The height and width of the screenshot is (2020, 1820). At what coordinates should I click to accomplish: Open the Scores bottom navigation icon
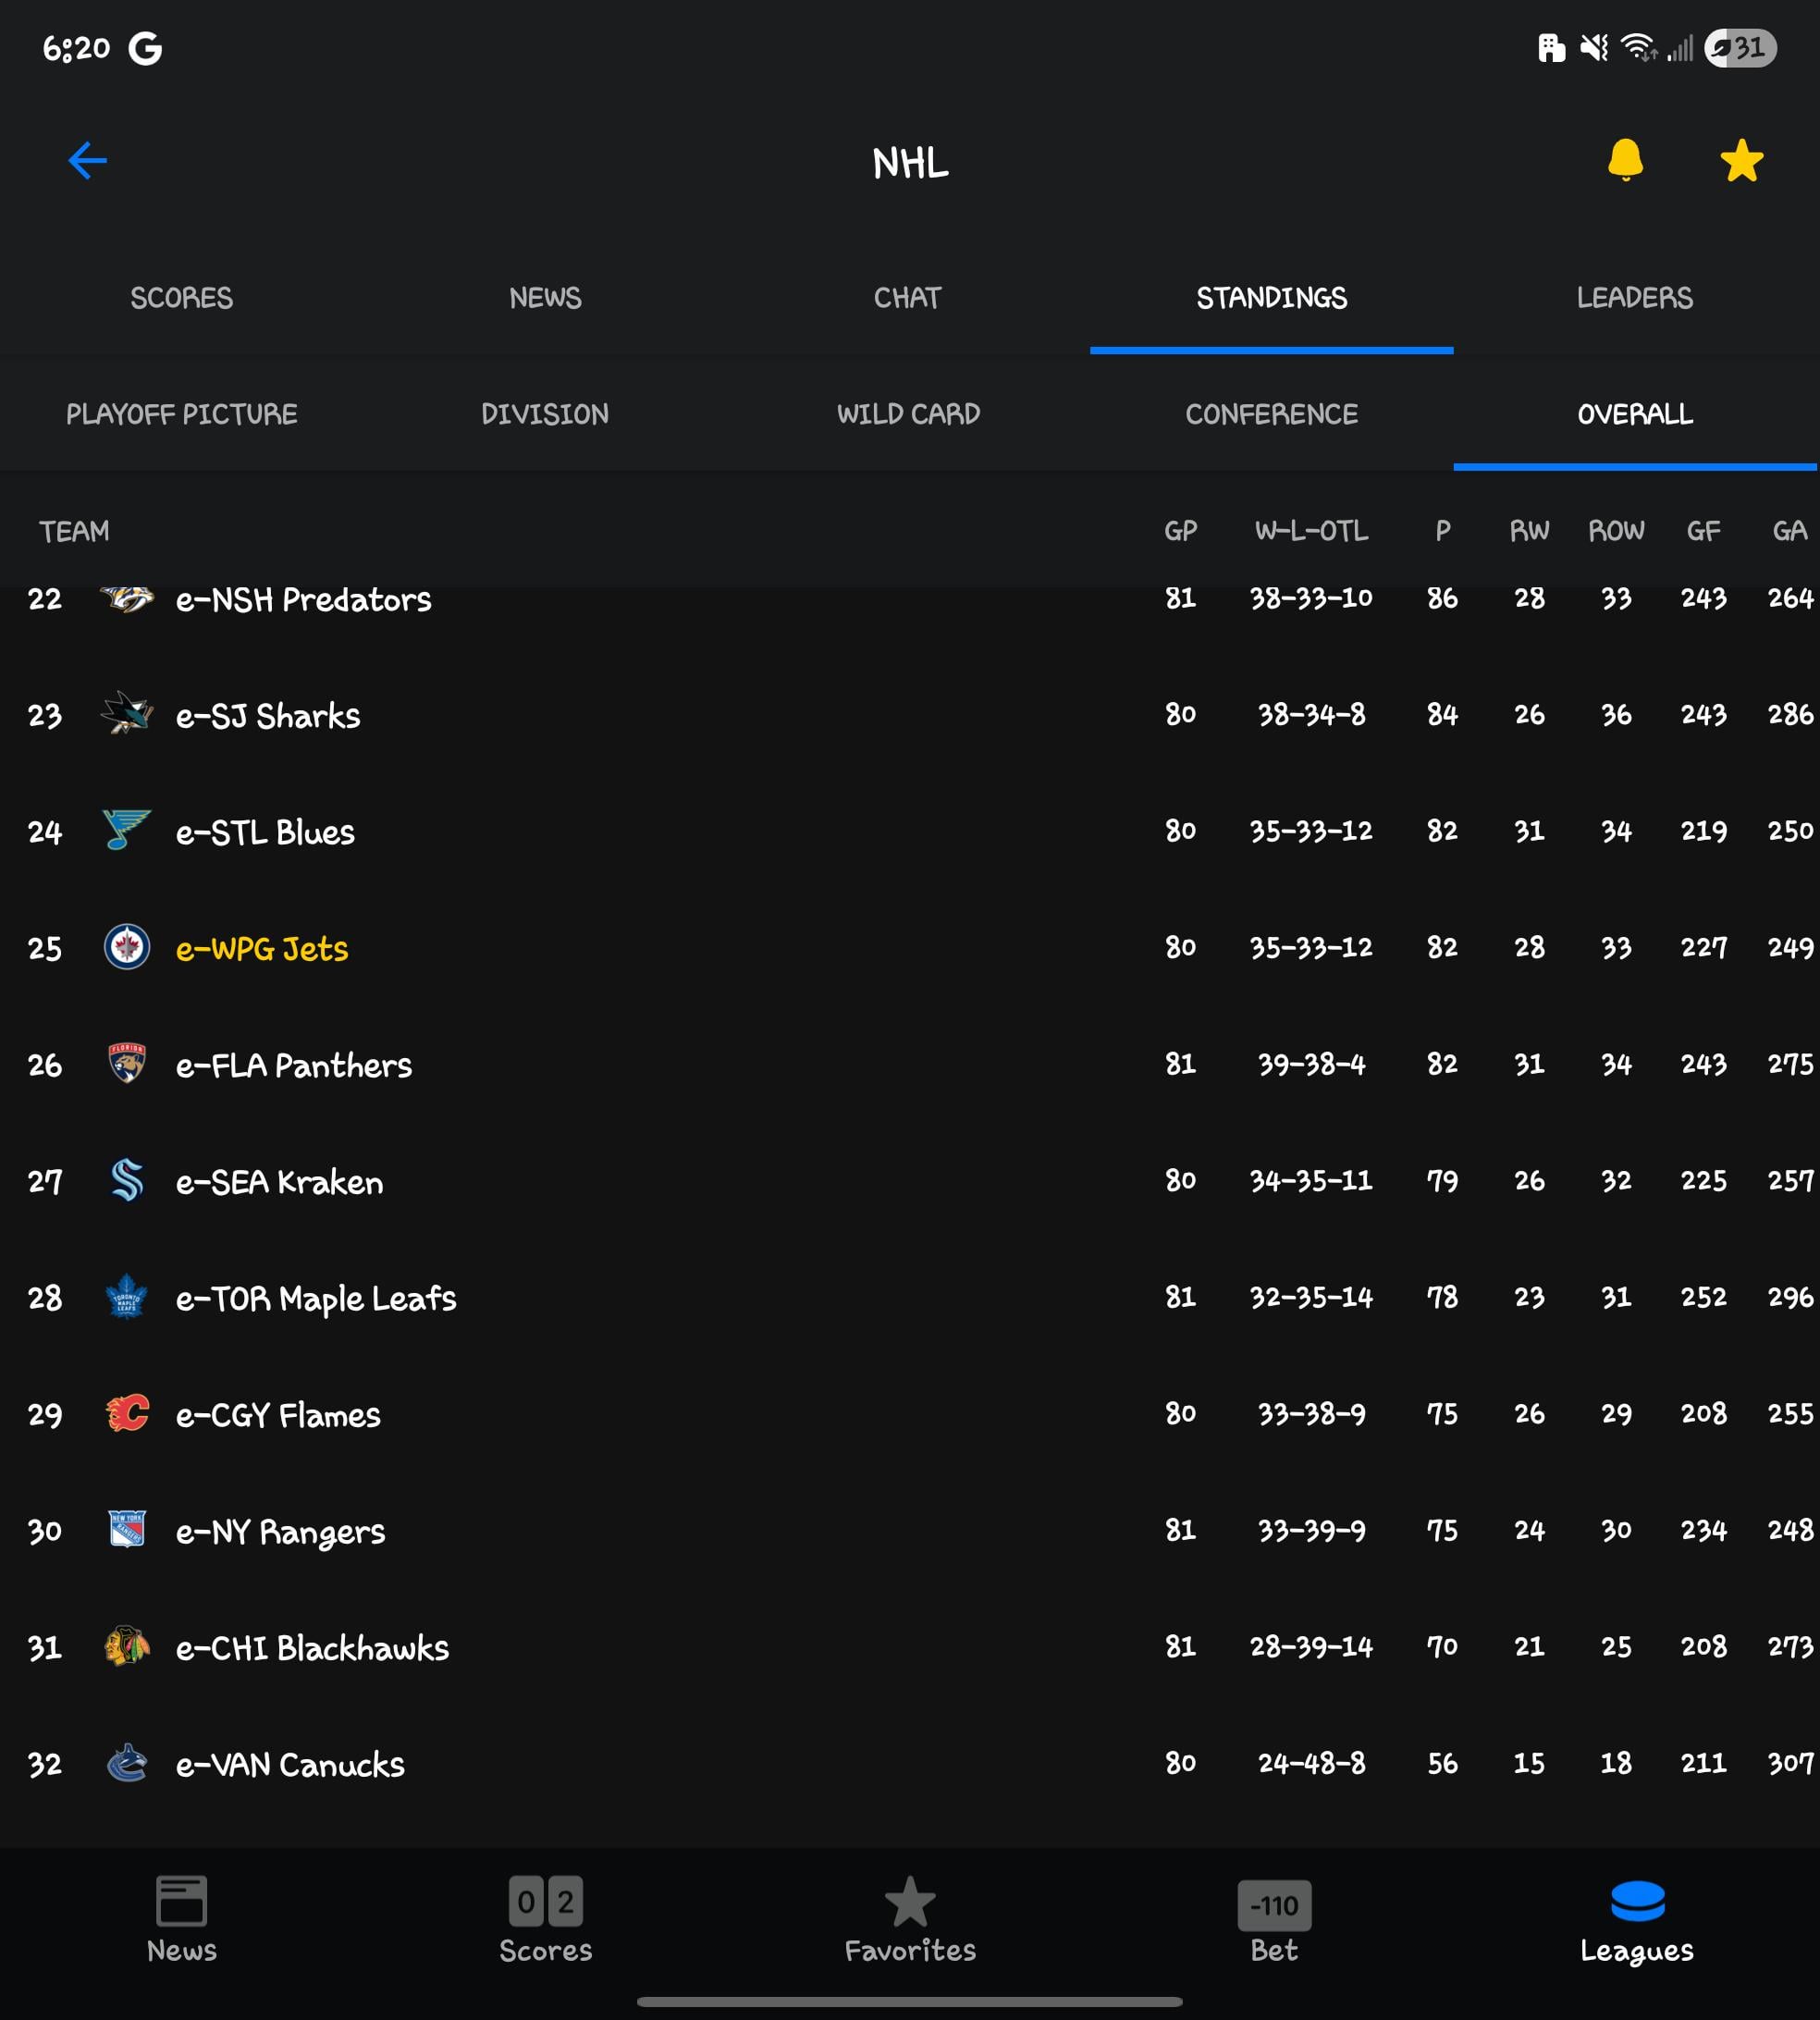pos(545,1901)
